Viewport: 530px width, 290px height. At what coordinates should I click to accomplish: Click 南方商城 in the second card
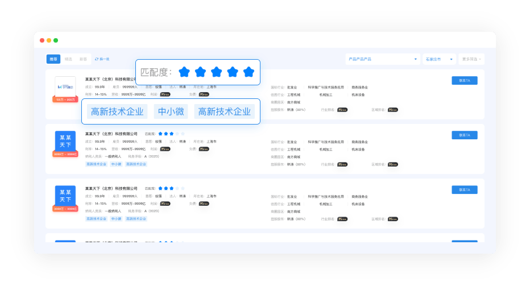point(294,157)
